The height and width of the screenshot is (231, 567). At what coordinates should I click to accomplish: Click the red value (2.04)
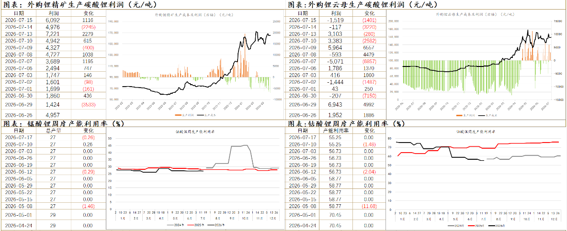click(x=369, y=171)
